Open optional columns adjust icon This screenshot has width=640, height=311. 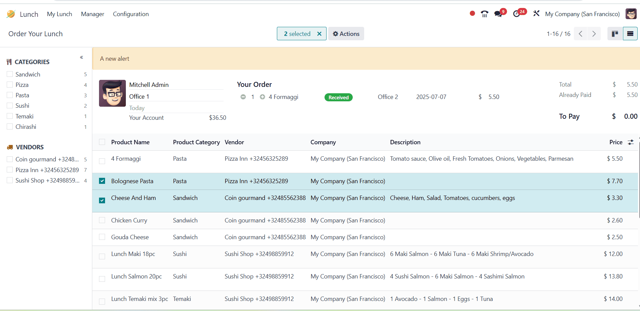[x=631, y=142]
